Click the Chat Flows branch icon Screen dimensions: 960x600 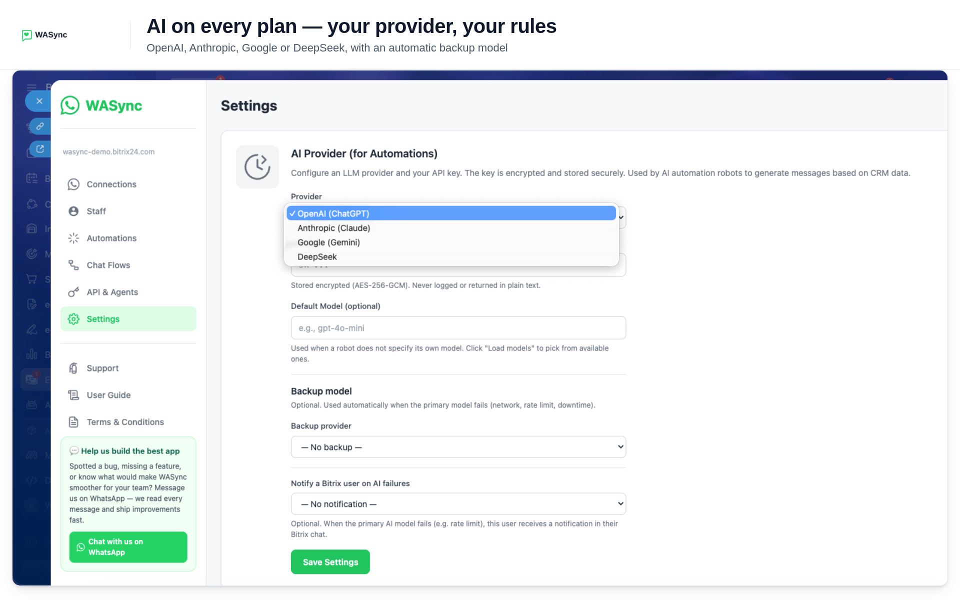pos(73,265)
